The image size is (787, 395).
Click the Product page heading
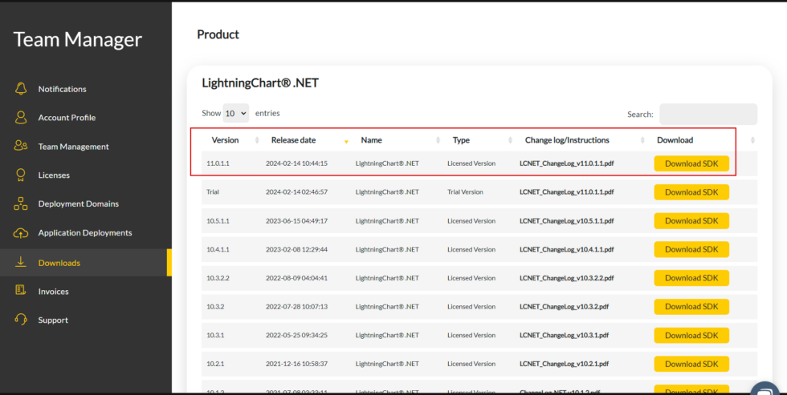pyautogui.click(x=218, y=34)
